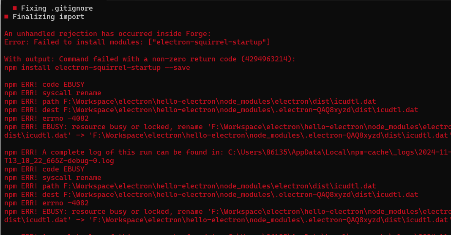Click the red square marker beside Finalizing import
451x235 pixels.
[6, 17]
